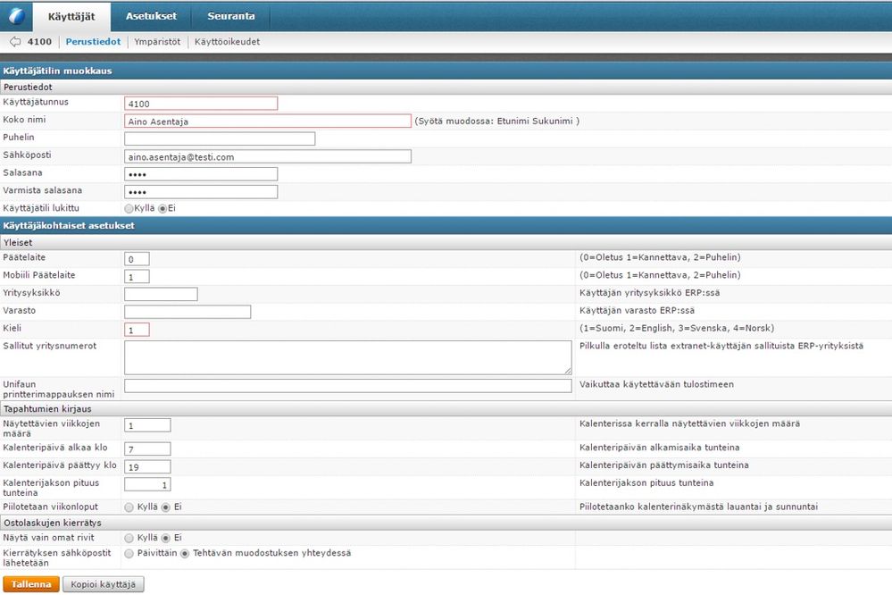Switch to Perustiedot subtab
This screenshot has height=595, width=892.
coord(93,42)
